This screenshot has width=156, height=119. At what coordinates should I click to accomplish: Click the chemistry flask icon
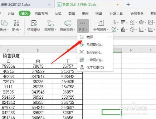pyautogui.click(x=82, y=67)
